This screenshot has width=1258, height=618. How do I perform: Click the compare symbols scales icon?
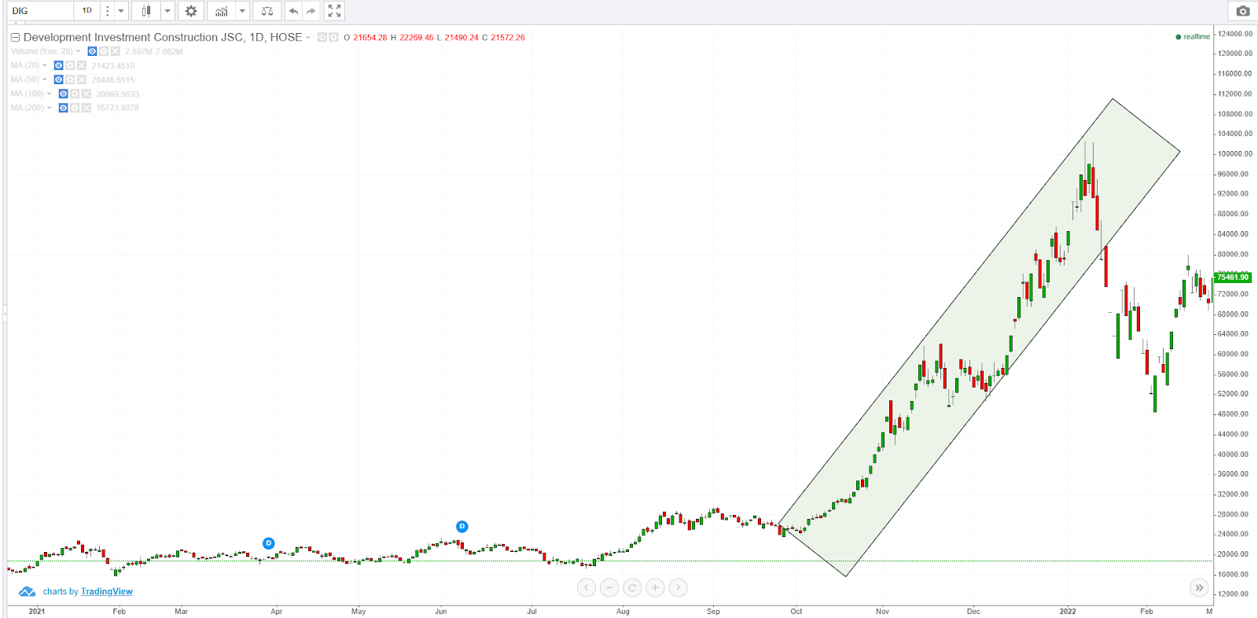267,11
